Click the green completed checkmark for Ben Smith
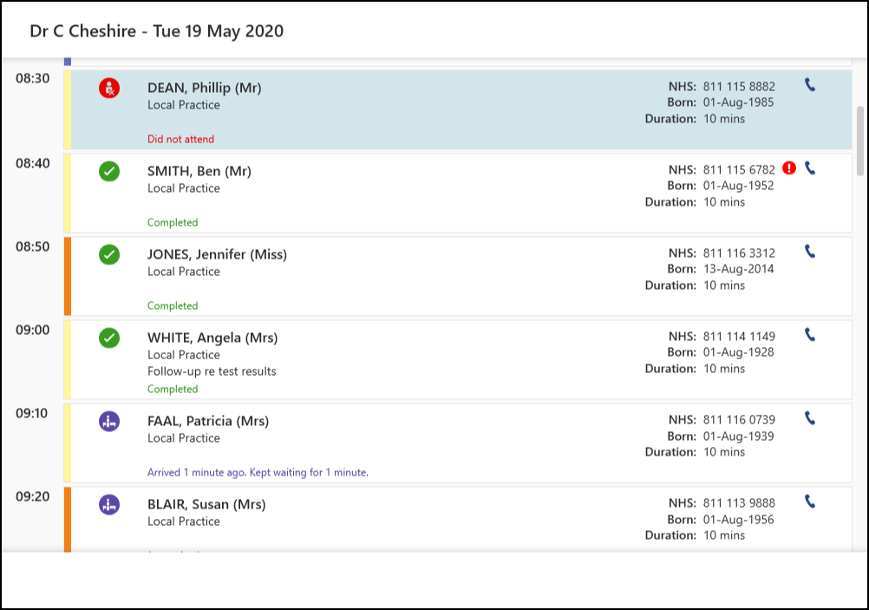Image resolution: width=869 pixels, height=610 pixels. click(109, 171)
